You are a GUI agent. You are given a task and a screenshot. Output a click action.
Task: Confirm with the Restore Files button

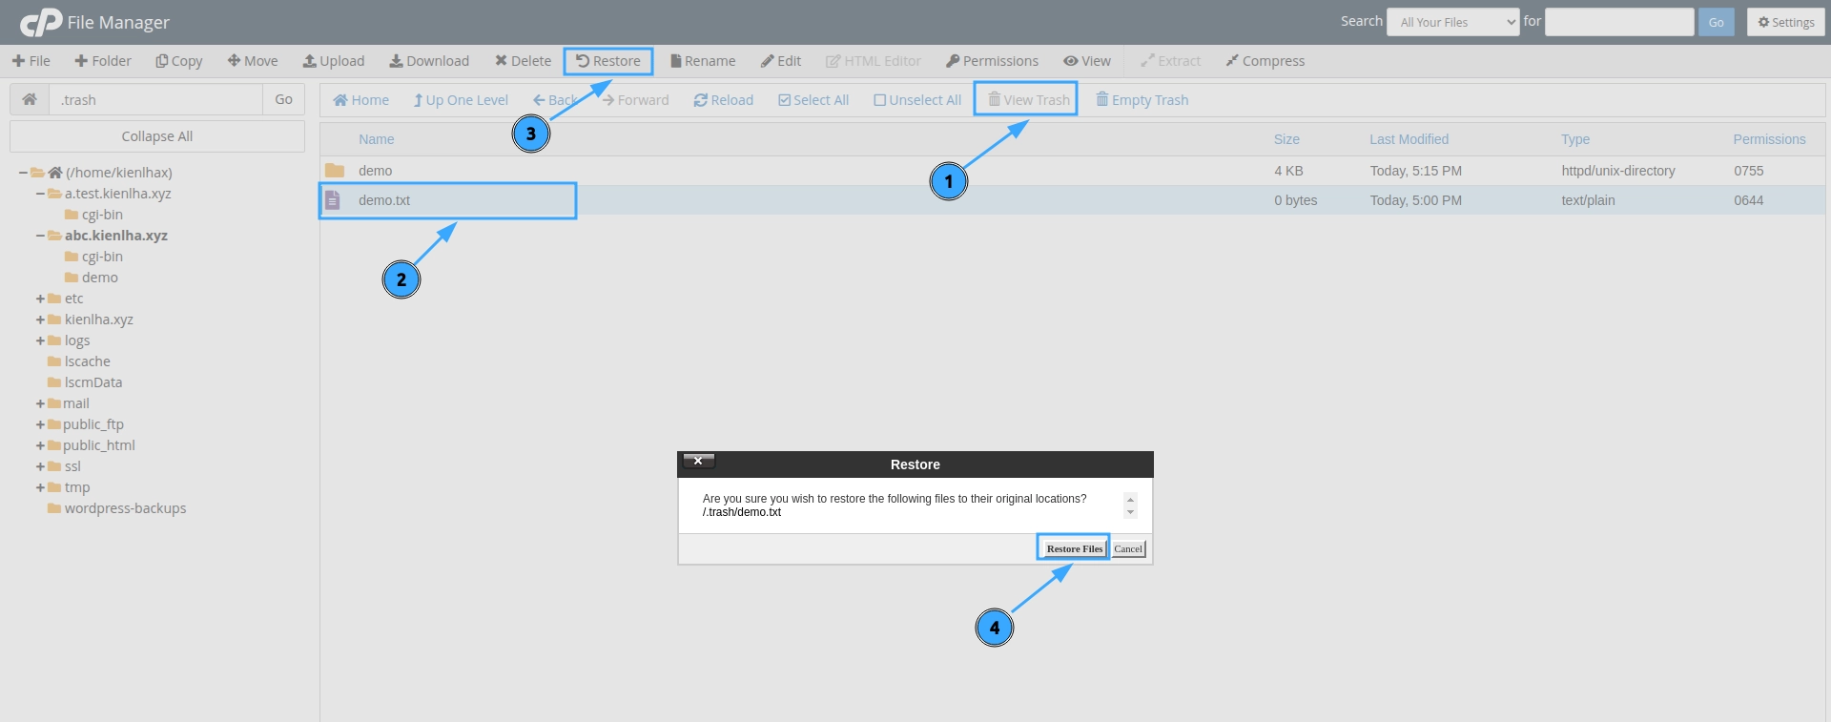[x=1074, y=548]
